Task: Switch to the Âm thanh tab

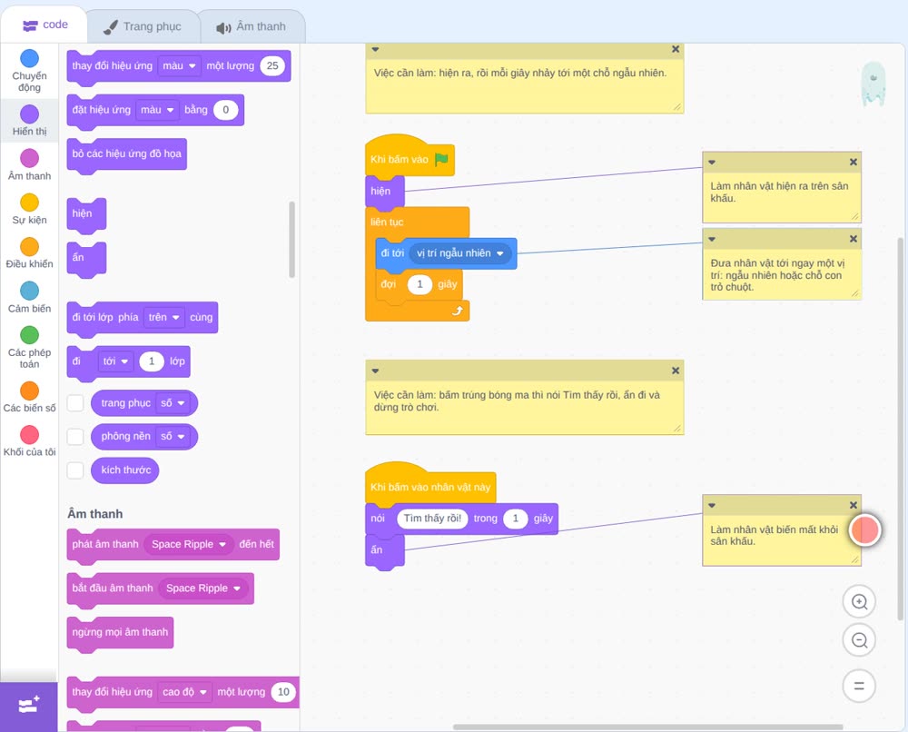Action: pos(252,26)
